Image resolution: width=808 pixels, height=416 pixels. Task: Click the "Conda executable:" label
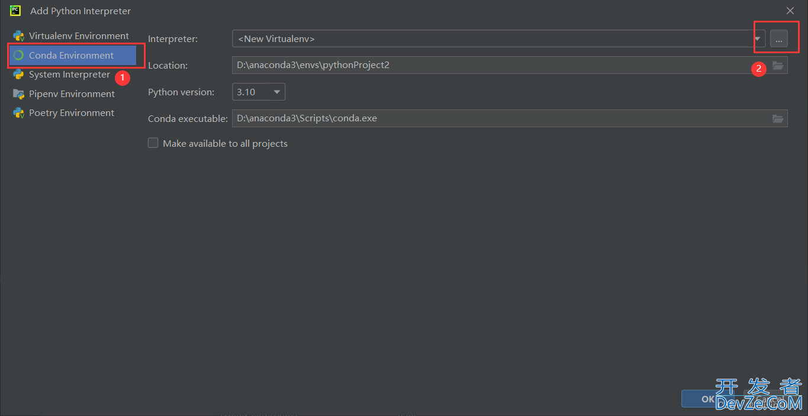pos(188,119)
